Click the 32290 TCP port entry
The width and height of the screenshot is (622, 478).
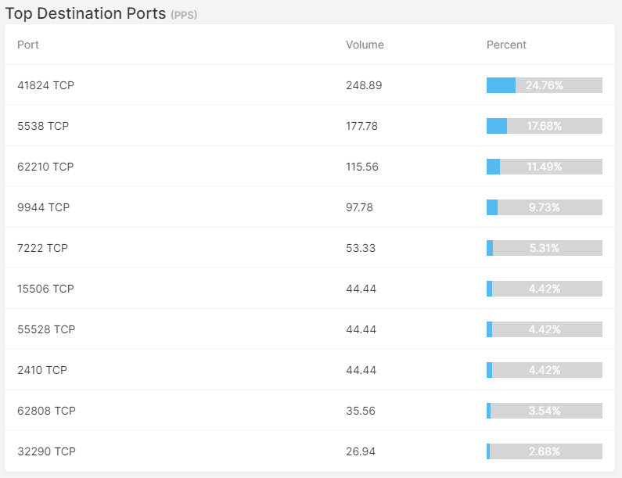(310, 451)
